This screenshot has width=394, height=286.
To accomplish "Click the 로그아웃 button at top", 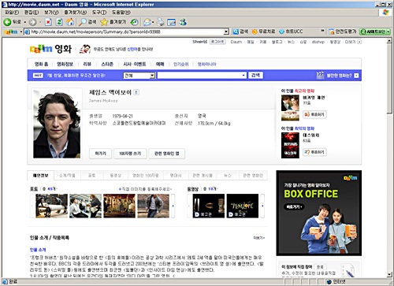I will [217, 42].
